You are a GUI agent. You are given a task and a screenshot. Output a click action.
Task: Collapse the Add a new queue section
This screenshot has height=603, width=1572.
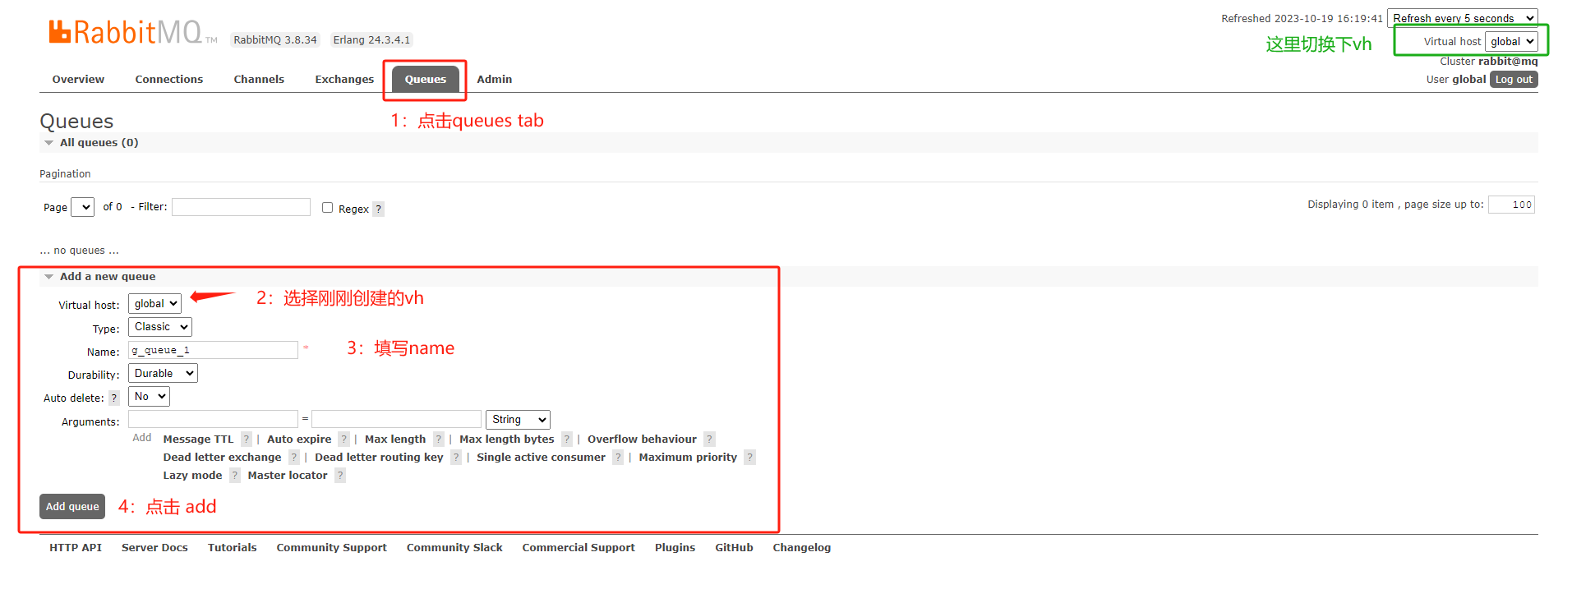[x=107, y=276]
